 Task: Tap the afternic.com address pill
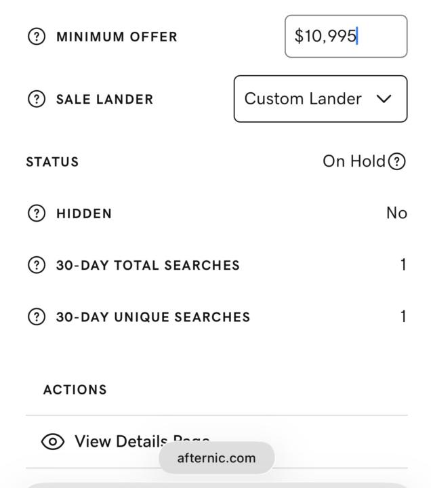coord(216,458)
